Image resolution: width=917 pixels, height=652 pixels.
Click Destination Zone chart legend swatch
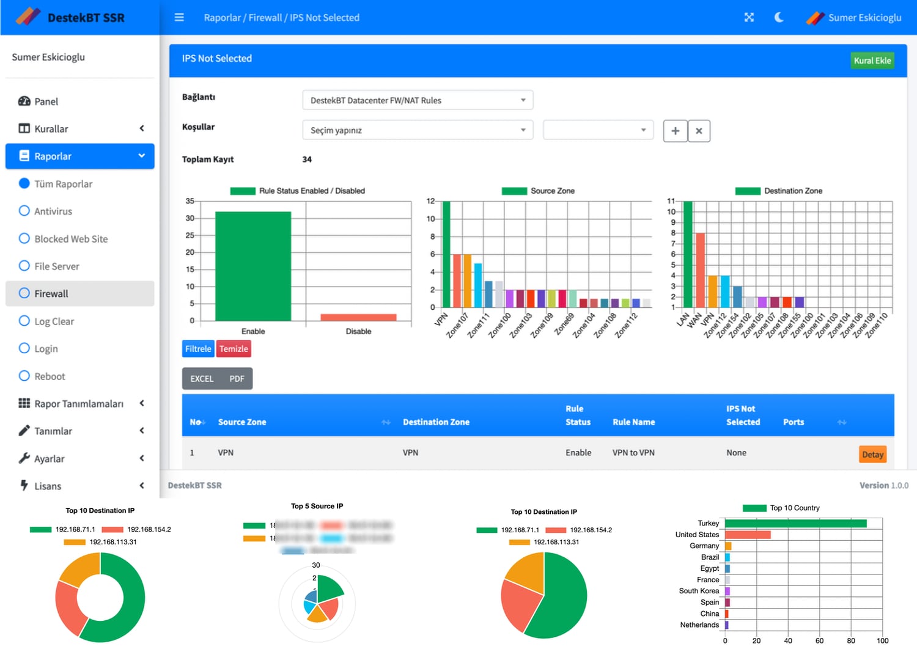point(748,191)
